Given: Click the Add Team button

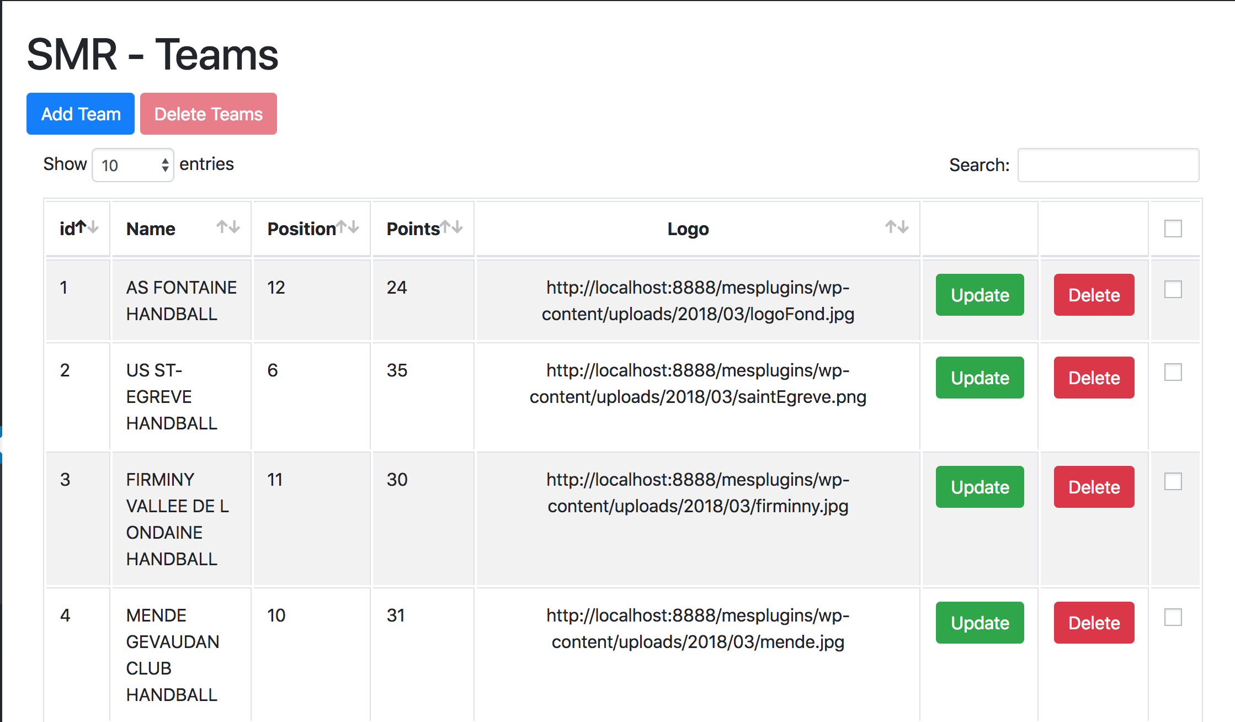Looking at the screenshot, I should click(80, 114).
